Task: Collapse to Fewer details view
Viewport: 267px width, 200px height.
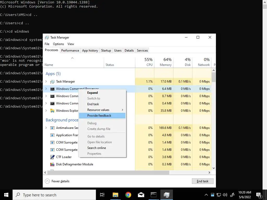Action: point(57,181)
